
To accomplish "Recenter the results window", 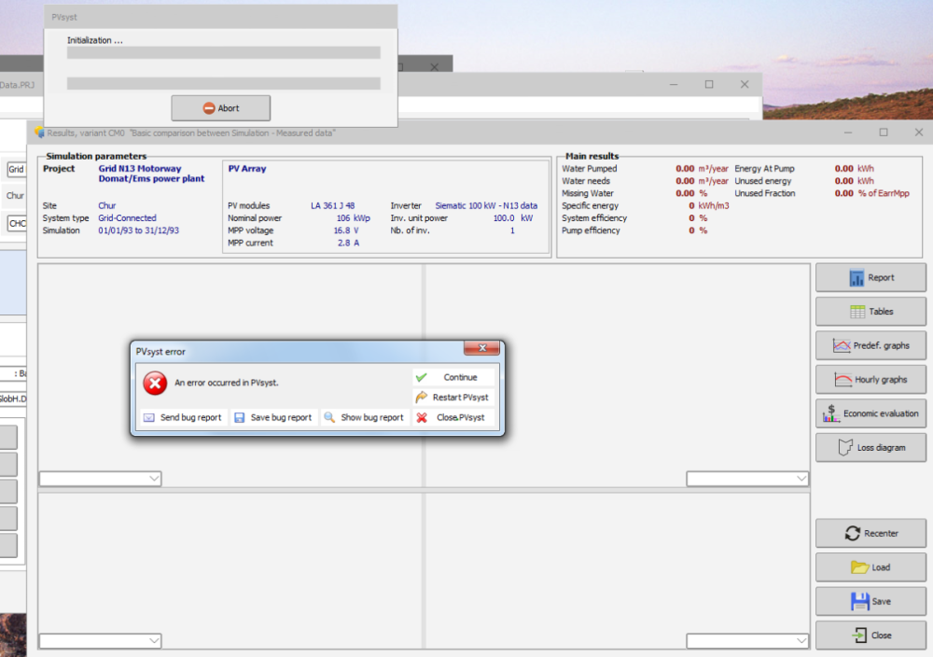I will click(x=870, y=534).
